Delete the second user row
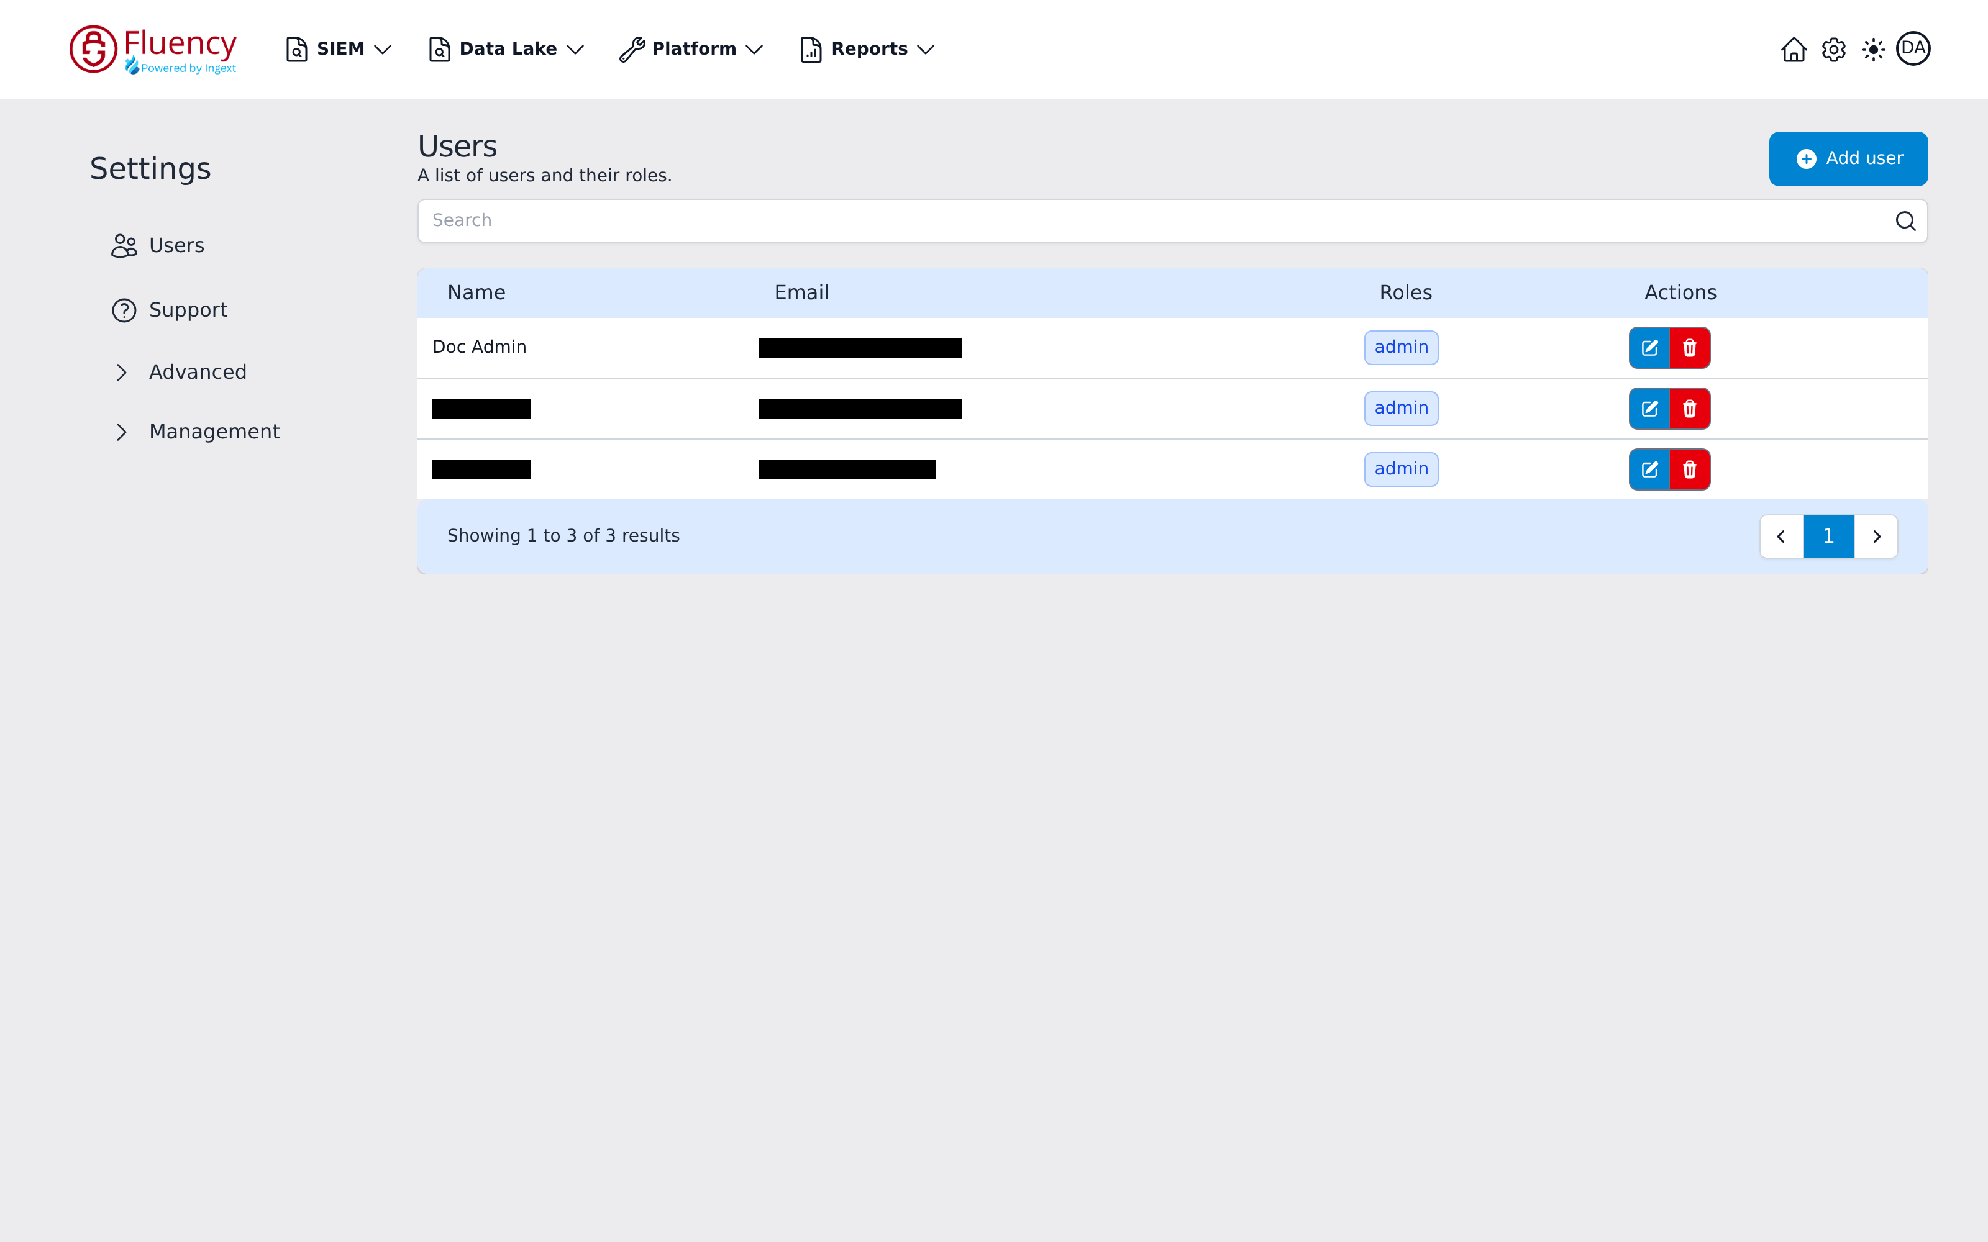This screenshot has width=1988, height=1242. [1690, 408]
